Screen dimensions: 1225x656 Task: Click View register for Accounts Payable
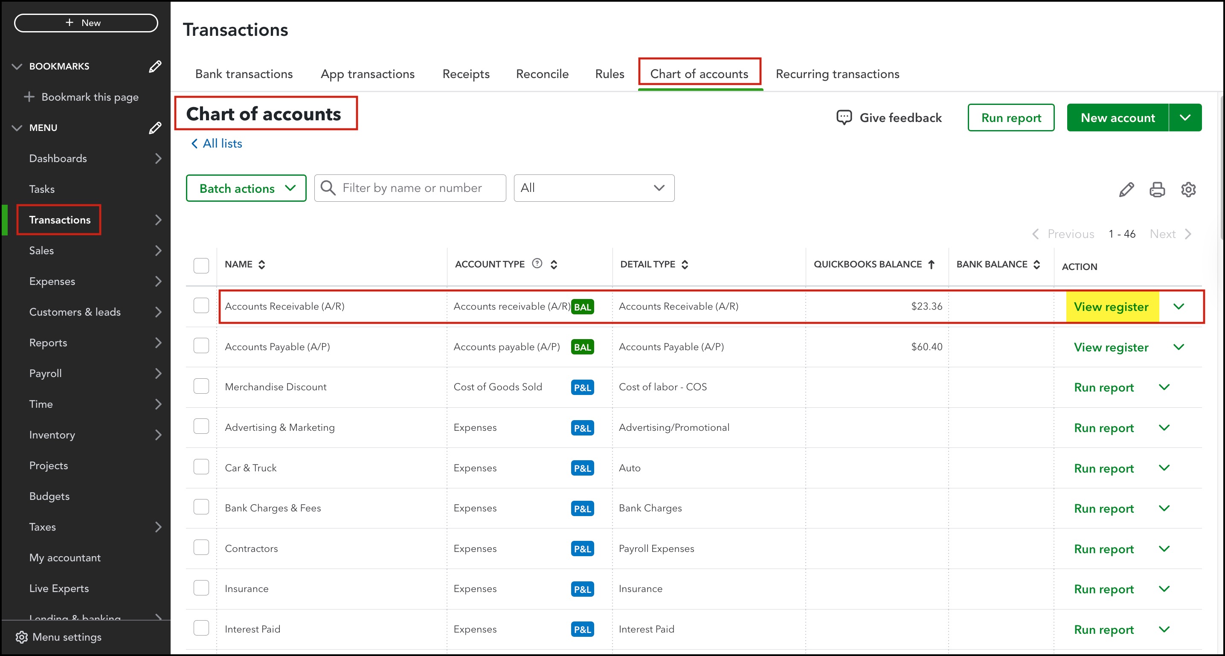(1111, 347)
